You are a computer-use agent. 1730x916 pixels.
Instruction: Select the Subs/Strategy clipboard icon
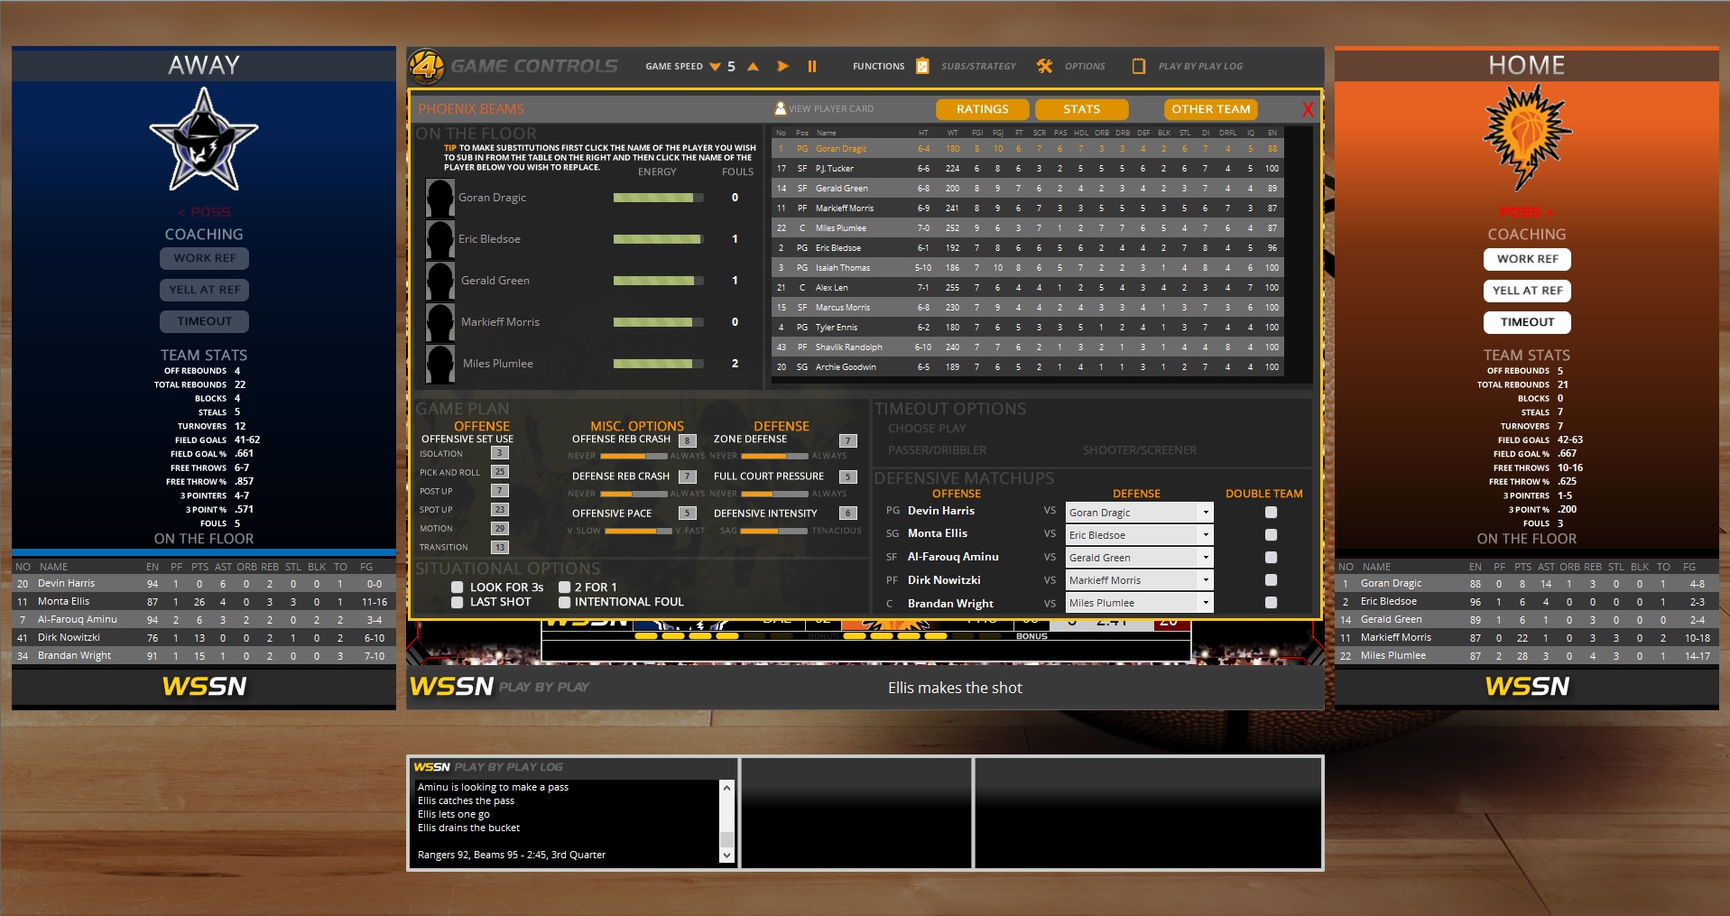tap(921, 66)
